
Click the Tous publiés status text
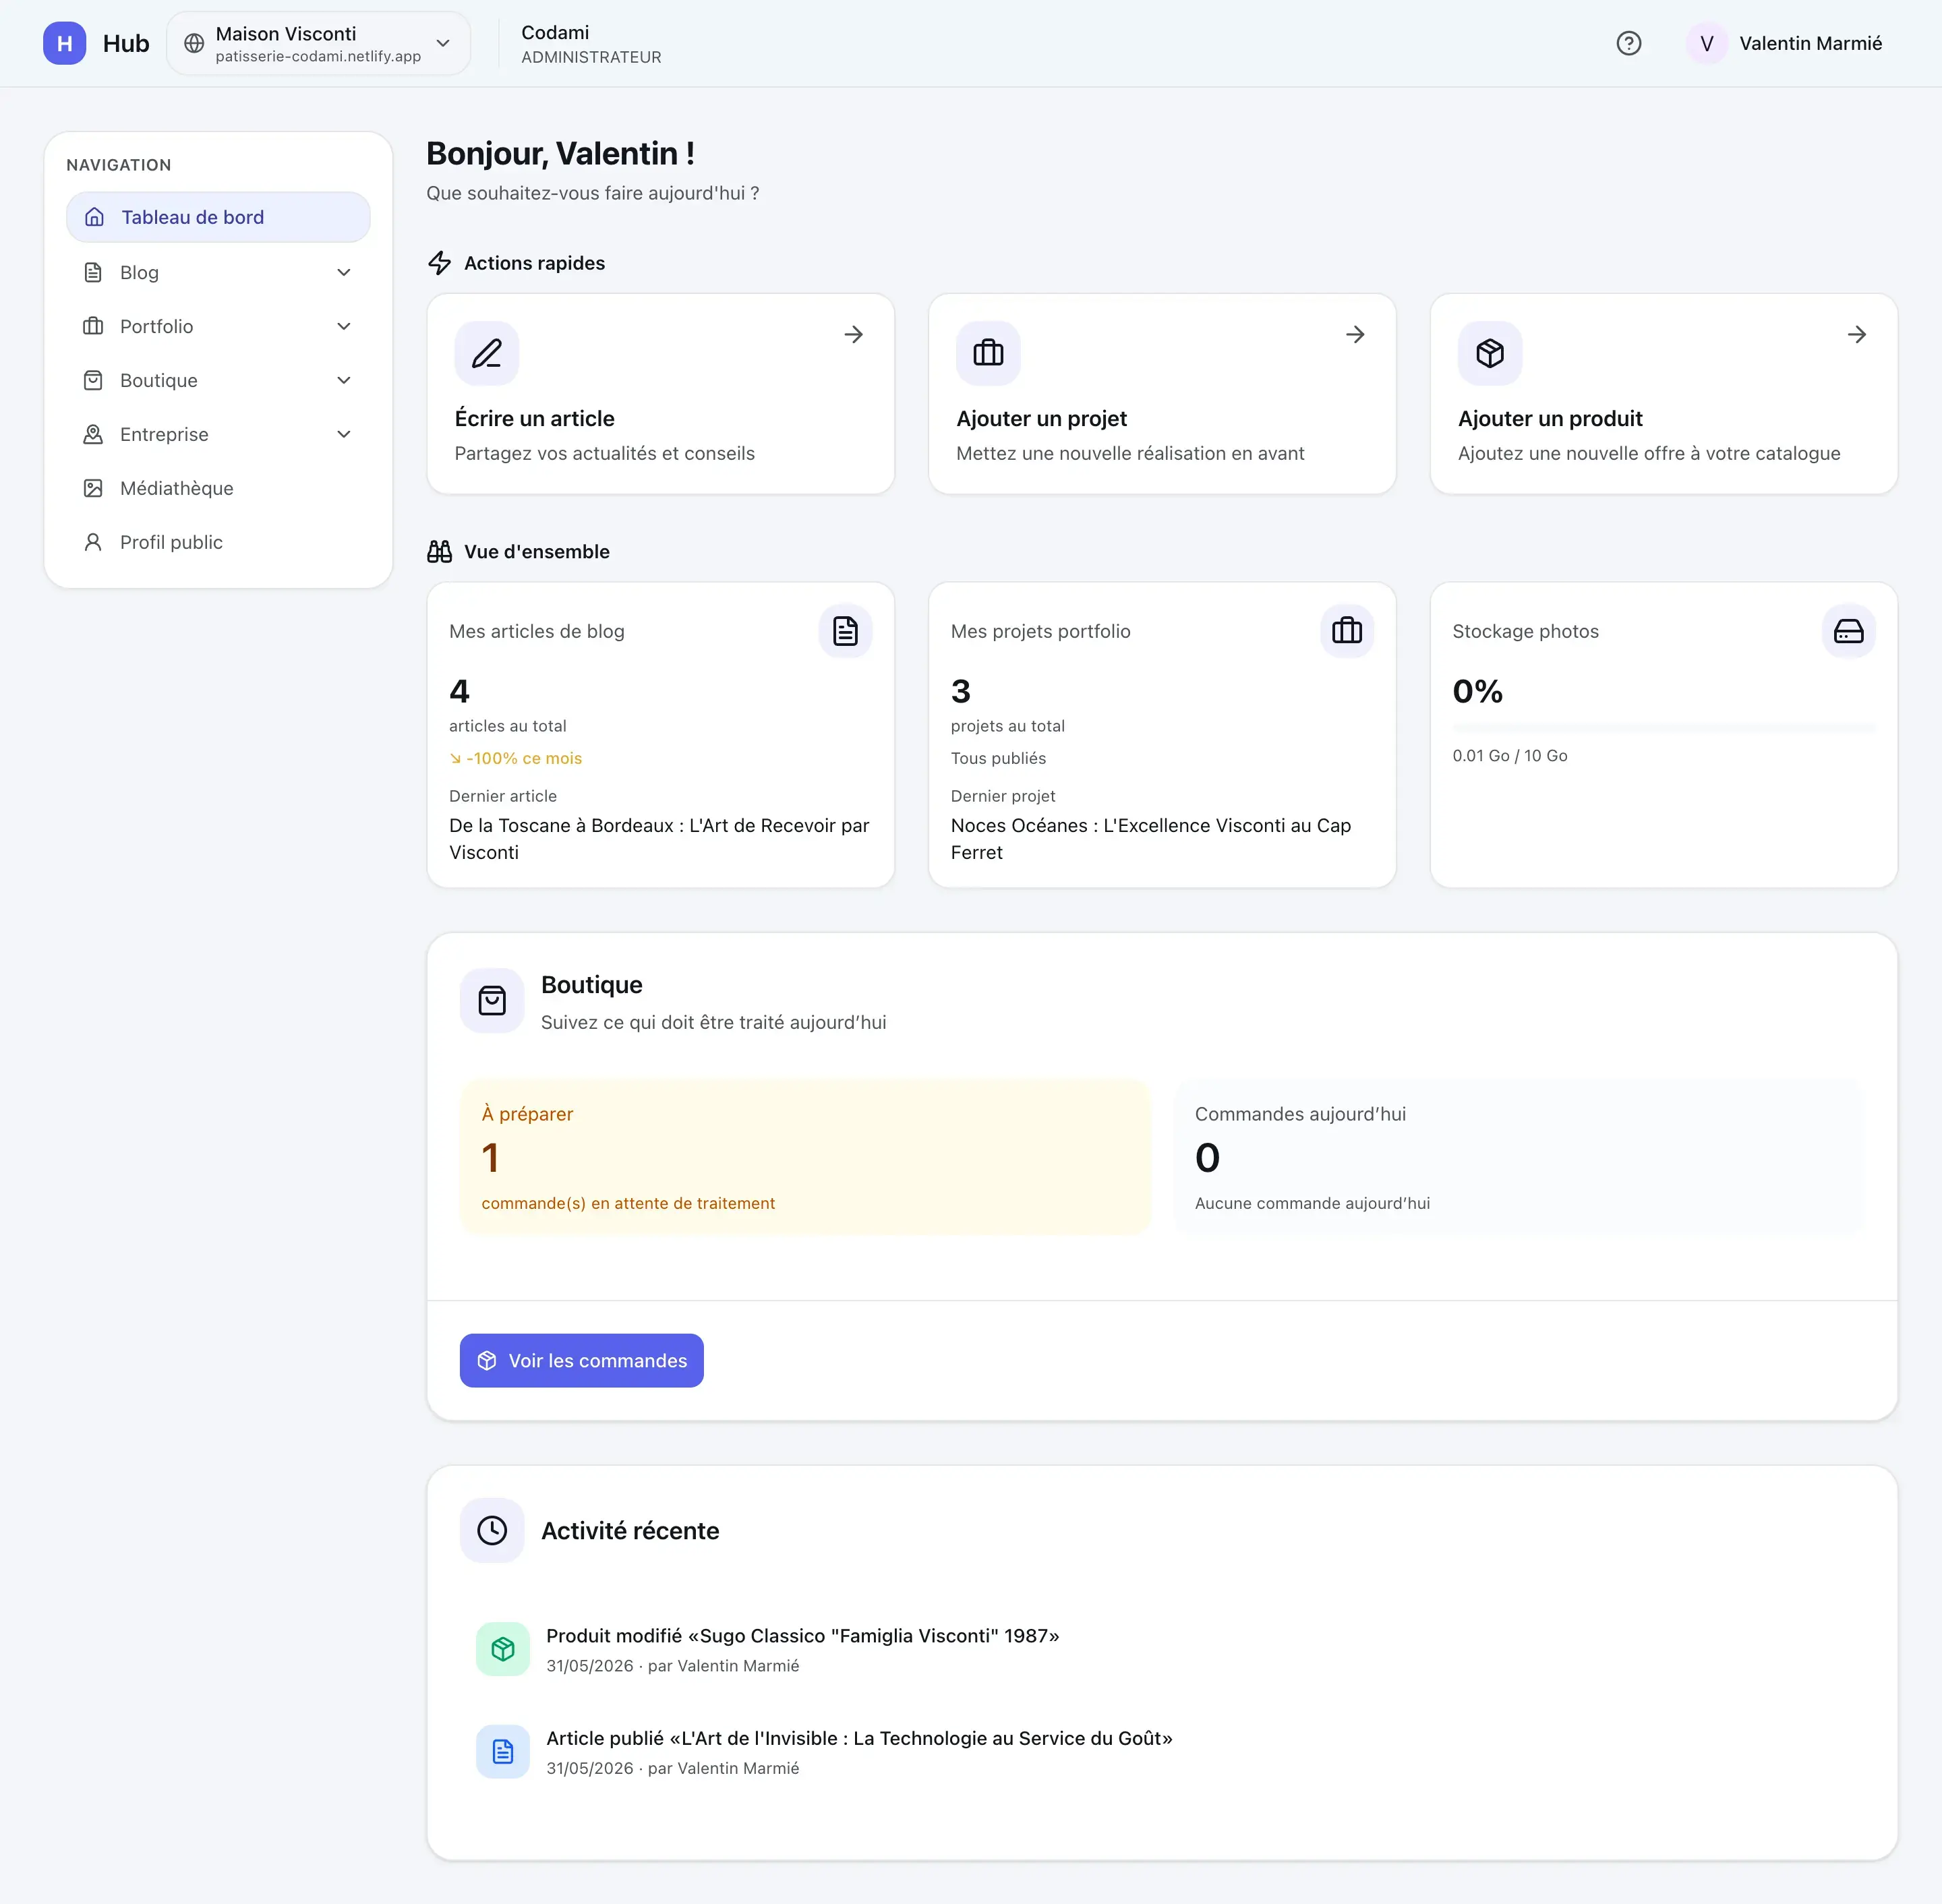click(998, 758)
